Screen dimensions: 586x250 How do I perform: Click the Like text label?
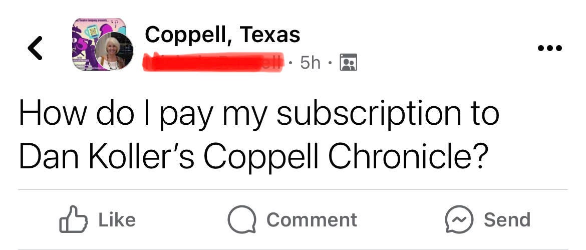(117, 220)
